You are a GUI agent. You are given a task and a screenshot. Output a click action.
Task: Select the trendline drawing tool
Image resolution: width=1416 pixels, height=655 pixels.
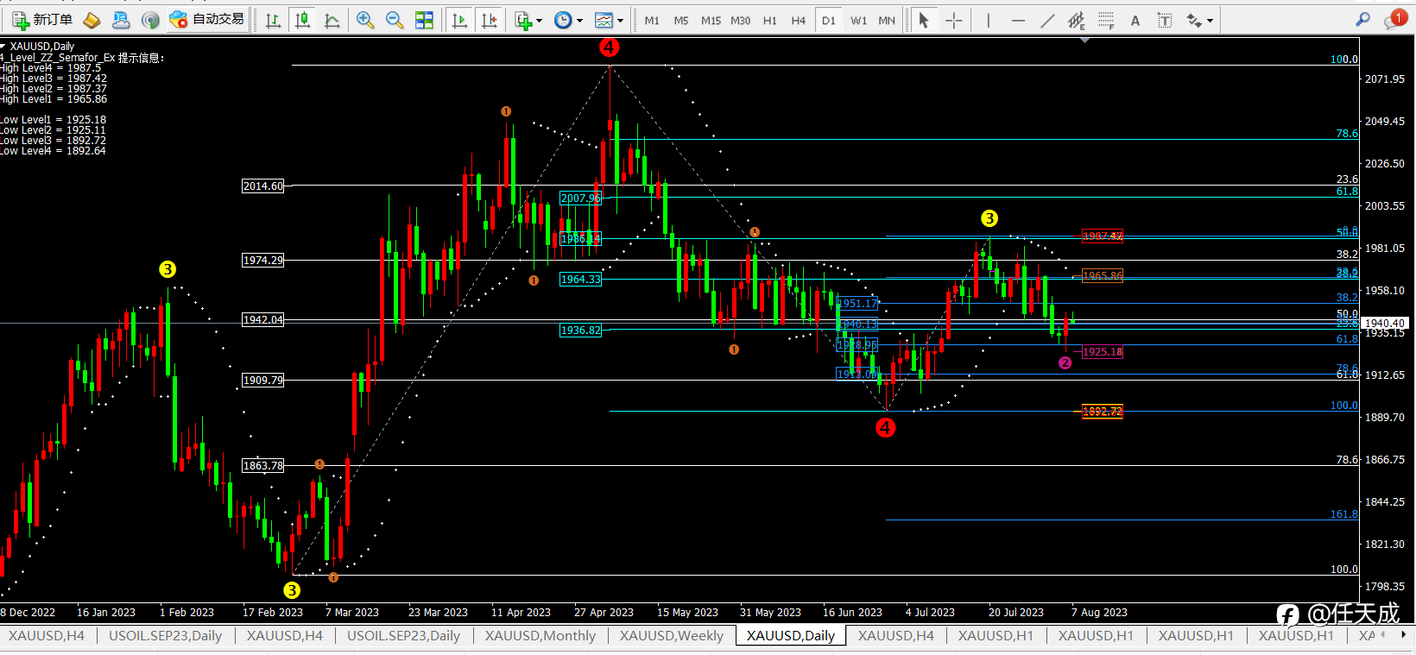tap(1047, 20)
